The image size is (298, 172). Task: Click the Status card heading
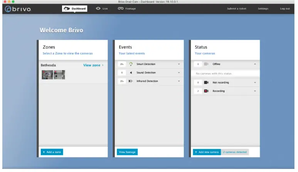pyautogui.click(x=201, y=47)
